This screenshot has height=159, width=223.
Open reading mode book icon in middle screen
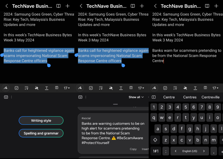tap(133, 6)
